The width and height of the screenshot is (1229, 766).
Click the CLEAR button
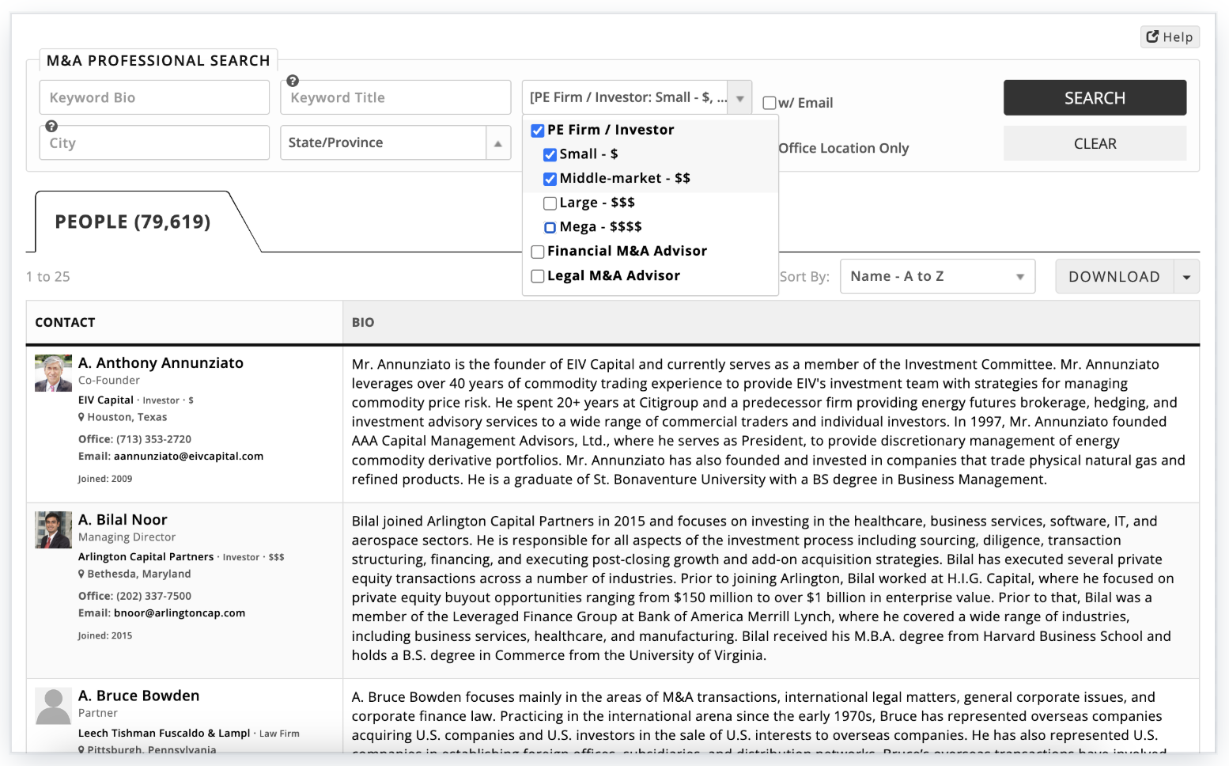click(1095, 144)
